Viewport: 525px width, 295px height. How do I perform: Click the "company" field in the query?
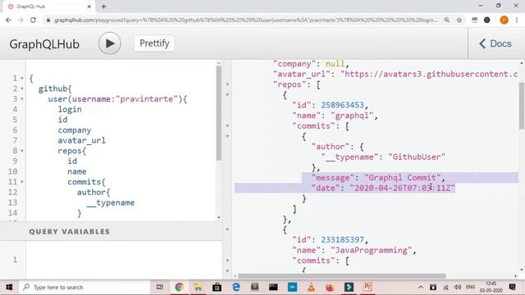click(75, 130)
